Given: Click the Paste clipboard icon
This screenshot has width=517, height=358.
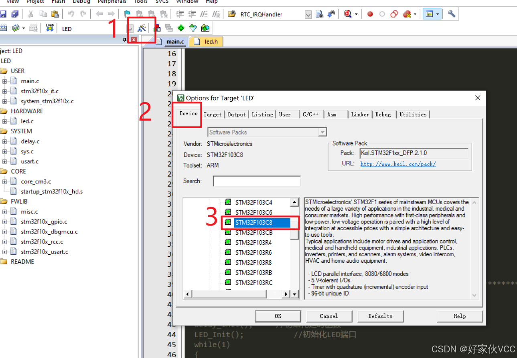Looking at the screenshot, I should (55, 14).
